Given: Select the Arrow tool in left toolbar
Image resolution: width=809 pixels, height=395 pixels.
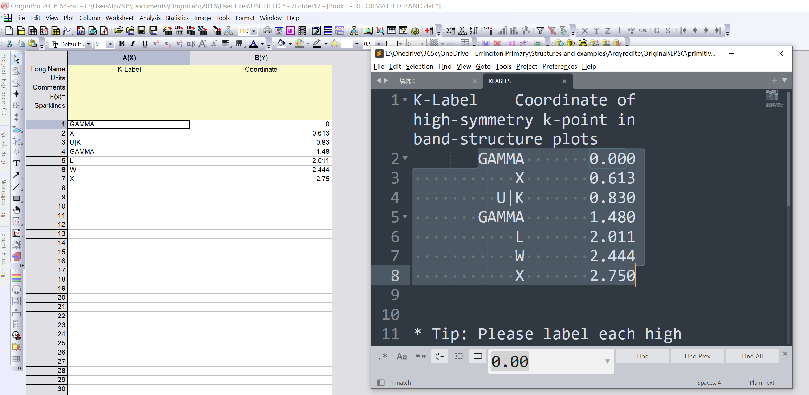Looking at the screenshot, I should pos(16,175).
